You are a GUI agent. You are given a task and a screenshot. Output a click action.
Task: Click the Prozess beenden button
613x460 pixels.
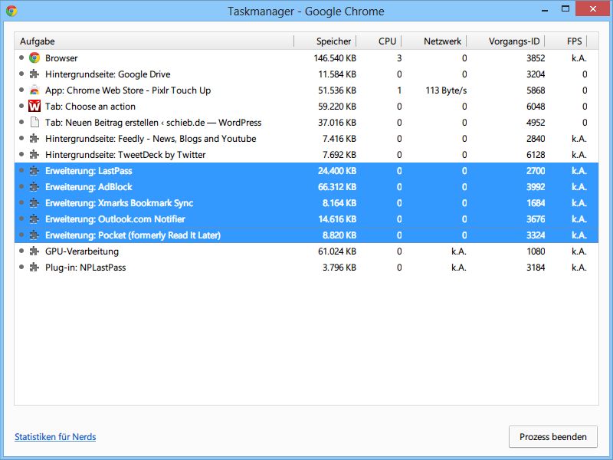552,436
